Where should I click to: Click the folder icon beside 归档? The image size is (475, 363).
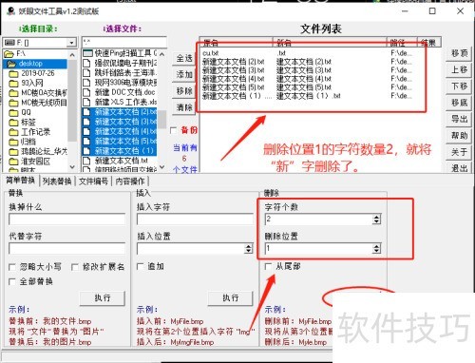pyautogui.click(x=13, y=142)
